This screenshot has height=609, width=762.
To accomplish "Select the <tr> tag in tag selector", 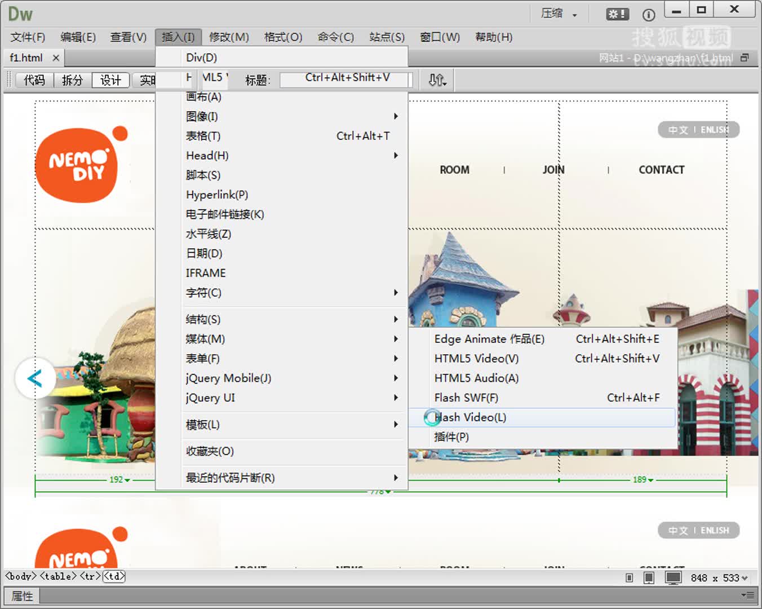I will tap(90, 576).
